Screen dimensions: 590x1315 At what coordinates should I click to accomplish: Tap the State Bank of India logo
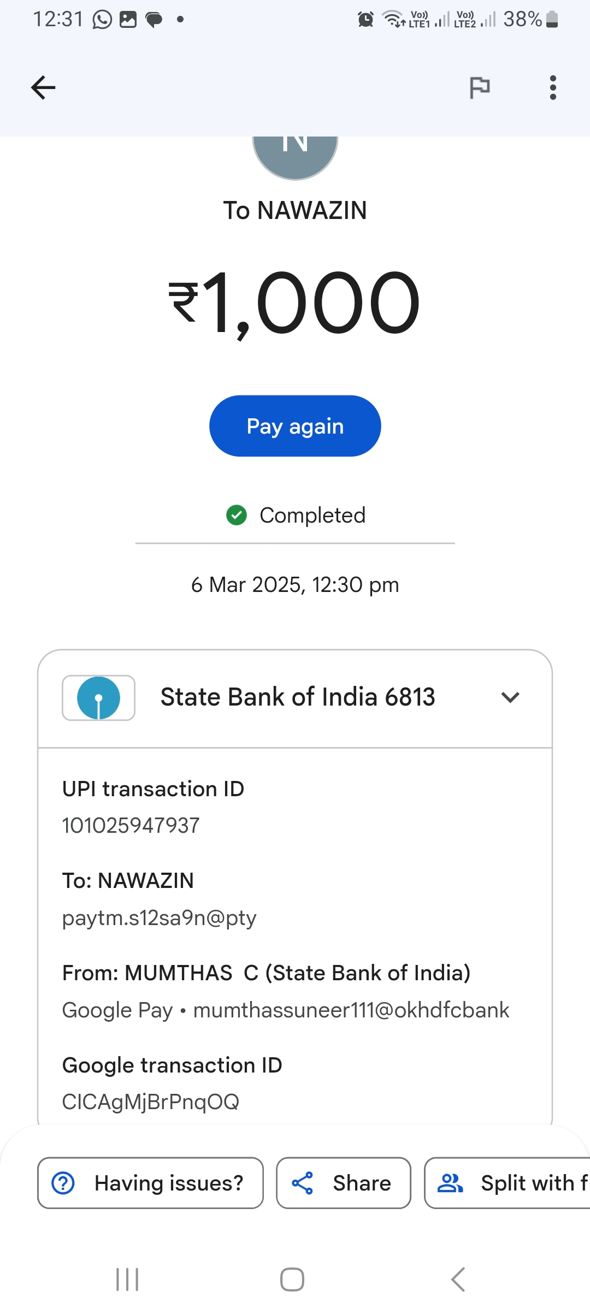pyautogui.click(x=99, y=698)
